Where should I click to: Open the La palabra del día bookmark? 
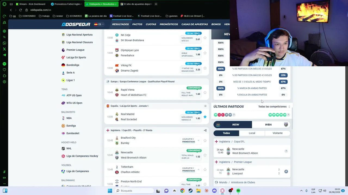(96, 16)
